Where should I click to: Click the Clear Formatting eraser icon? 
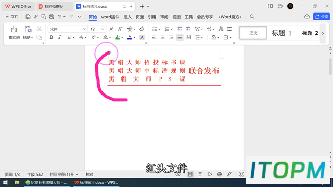pos(142,29)
